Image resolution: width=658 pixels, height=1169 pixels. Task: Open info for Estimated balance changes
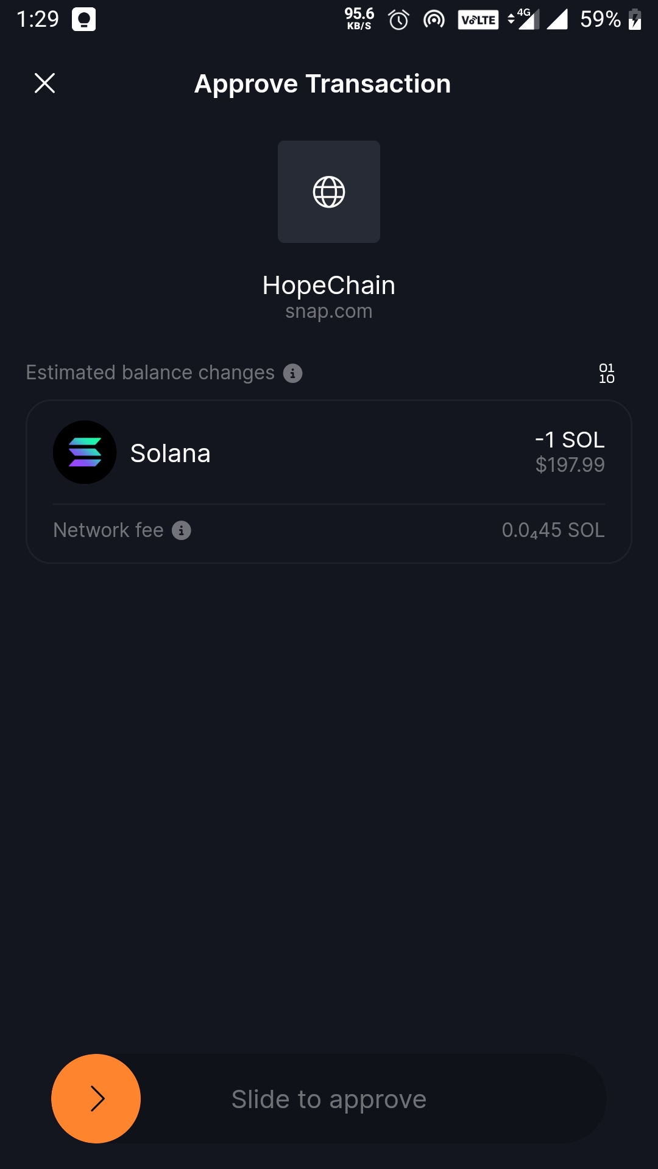pos(292,373)
